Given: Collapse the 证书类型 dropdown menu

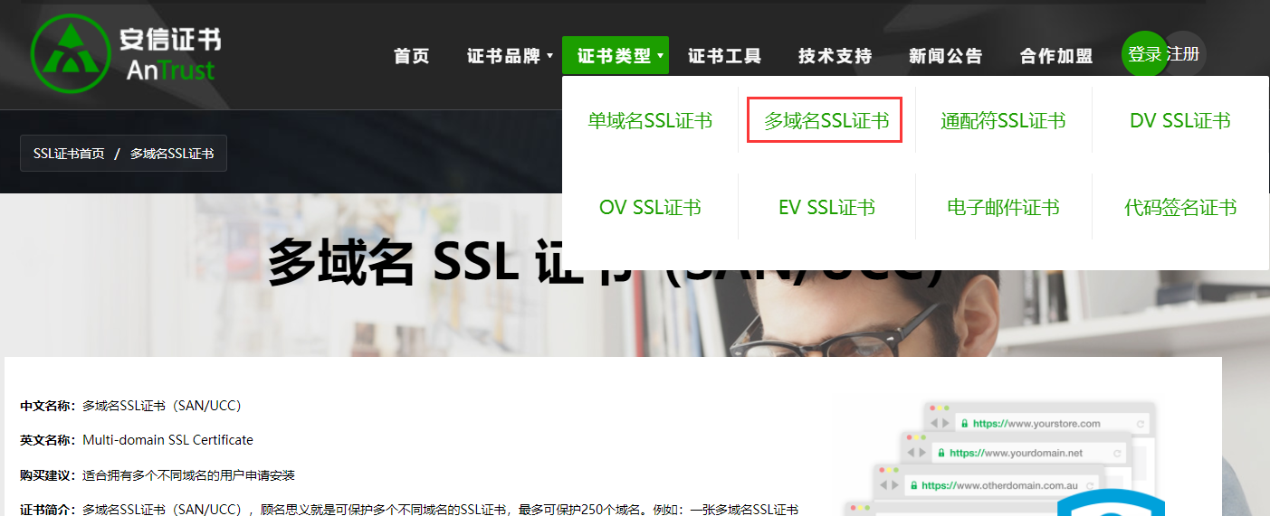Looking at the screenshot, I should coord(616,56).
